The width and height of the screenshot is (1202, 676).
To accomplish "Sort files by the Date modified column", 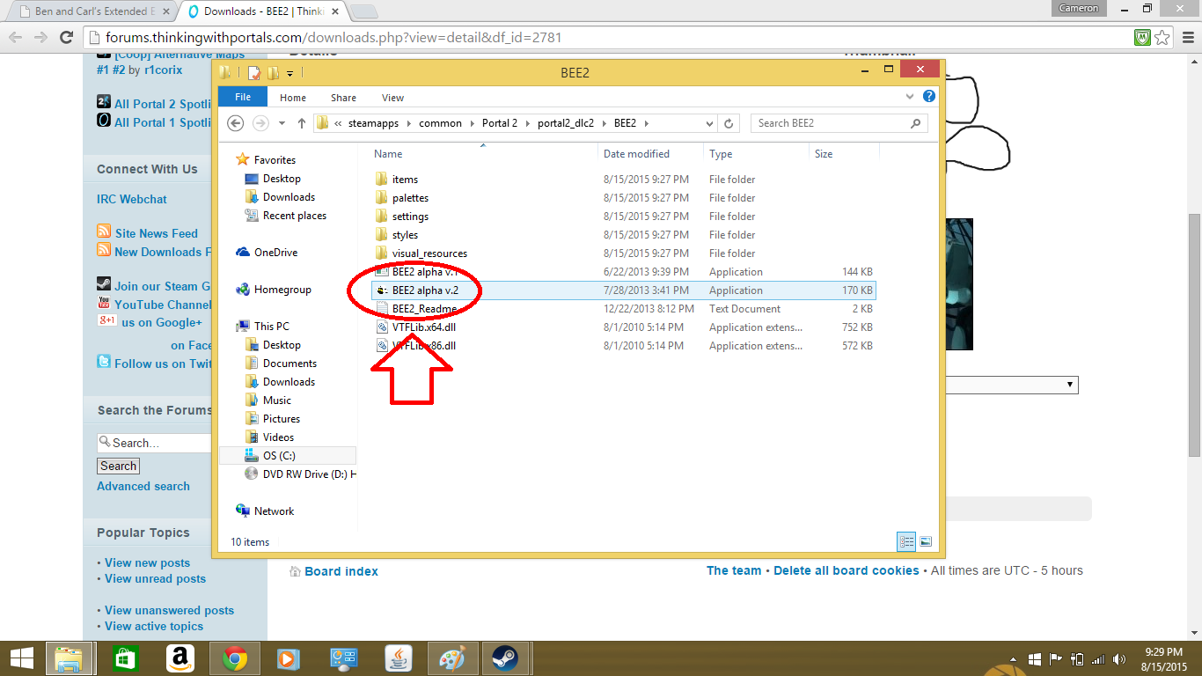I will [x=649, y=154].
